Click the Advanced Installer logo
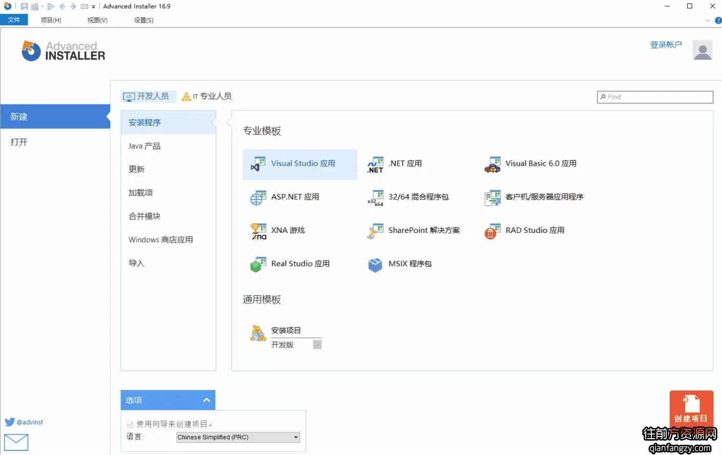The image size is (722, 455). [63, 51]
